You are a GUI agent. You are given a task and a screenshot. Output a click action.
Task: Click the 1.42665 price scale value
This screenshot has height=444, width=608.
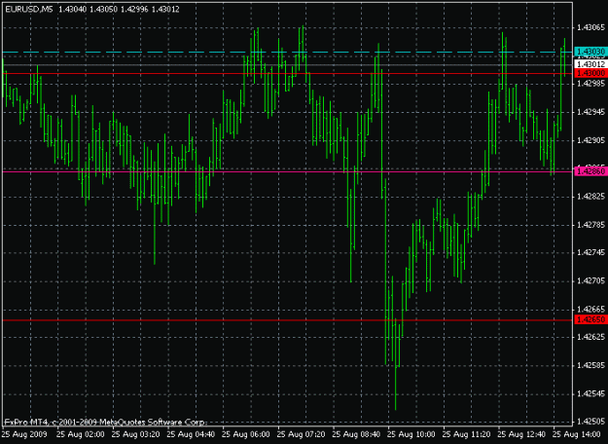click(590, 310)
